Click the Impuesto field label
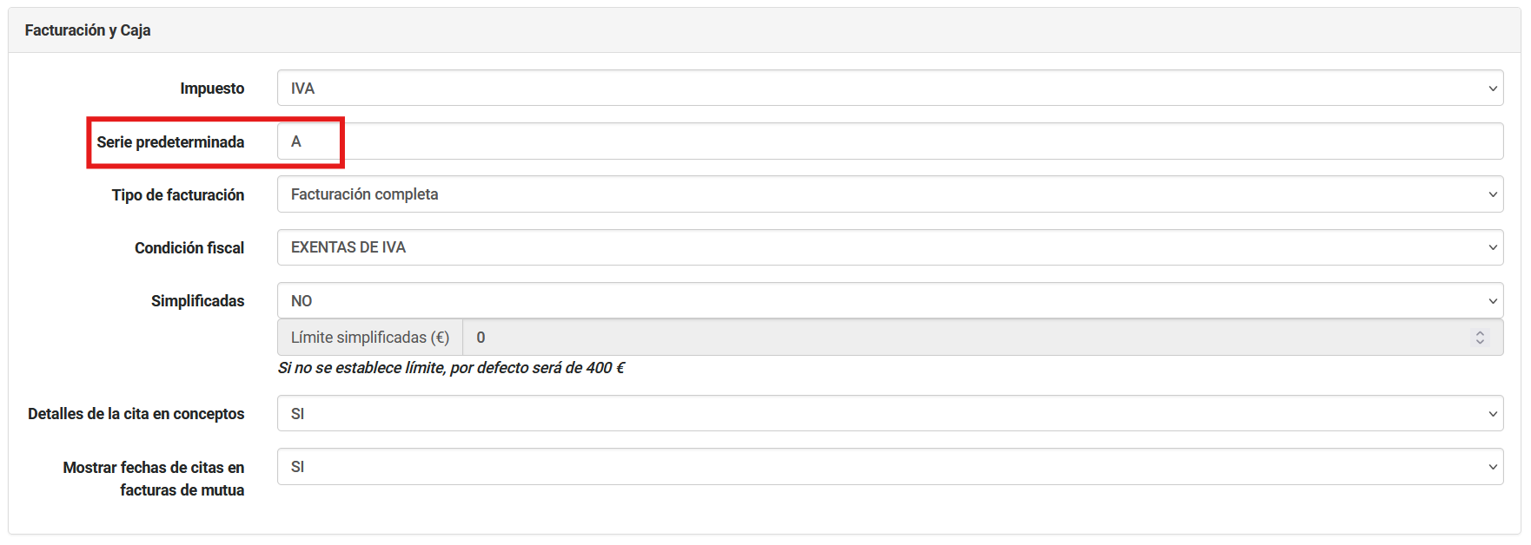This screenshot has height=545, width=1531. [x=212, y=89]
